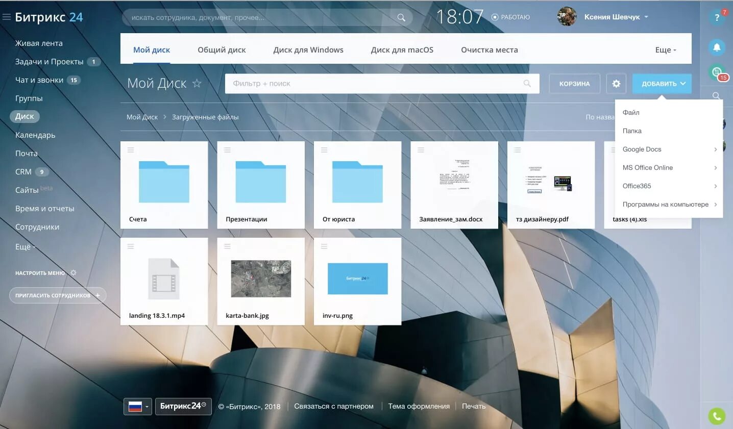This screenshot has height=429, width=733.
Task: Click the green phone call button
Action: point(717,416)
